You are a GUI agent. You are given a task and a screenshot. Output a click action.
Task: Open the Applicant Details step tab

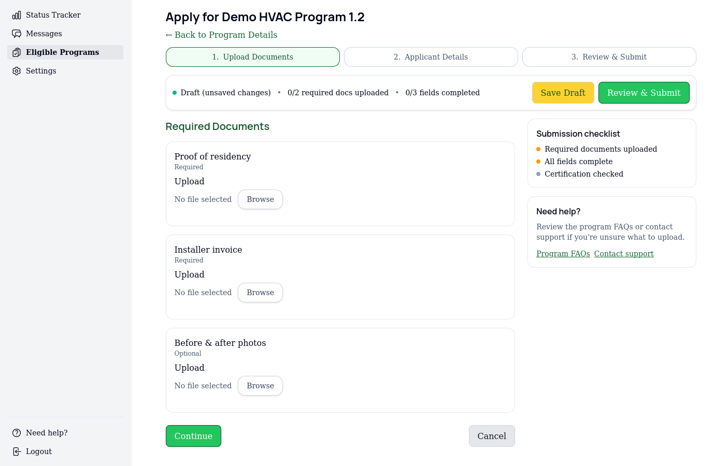pyautogui.click(x=431, y=57)
